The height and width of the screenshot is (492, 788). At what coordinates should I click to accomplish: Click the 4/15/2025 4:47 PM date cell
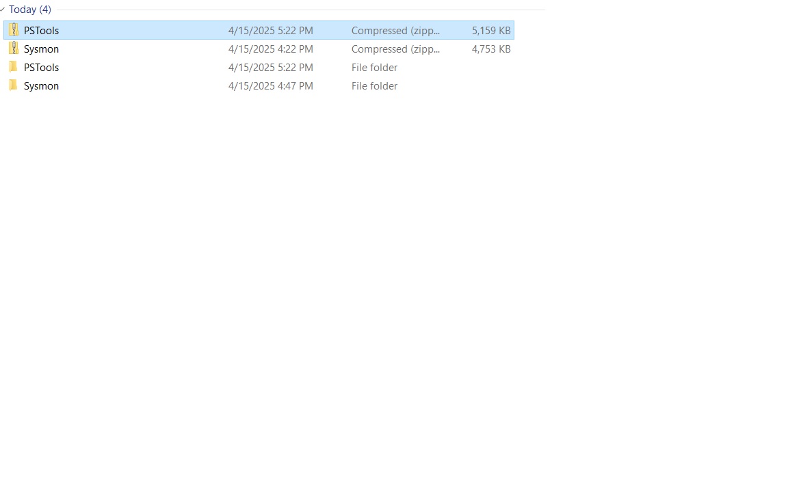click(x=270, y=86)
